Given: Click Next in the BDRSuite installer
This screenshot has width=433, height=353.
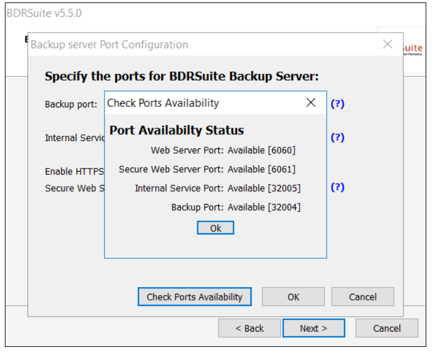Looking at the screenshot, I should pyautogui.click(x=314, y=329).
